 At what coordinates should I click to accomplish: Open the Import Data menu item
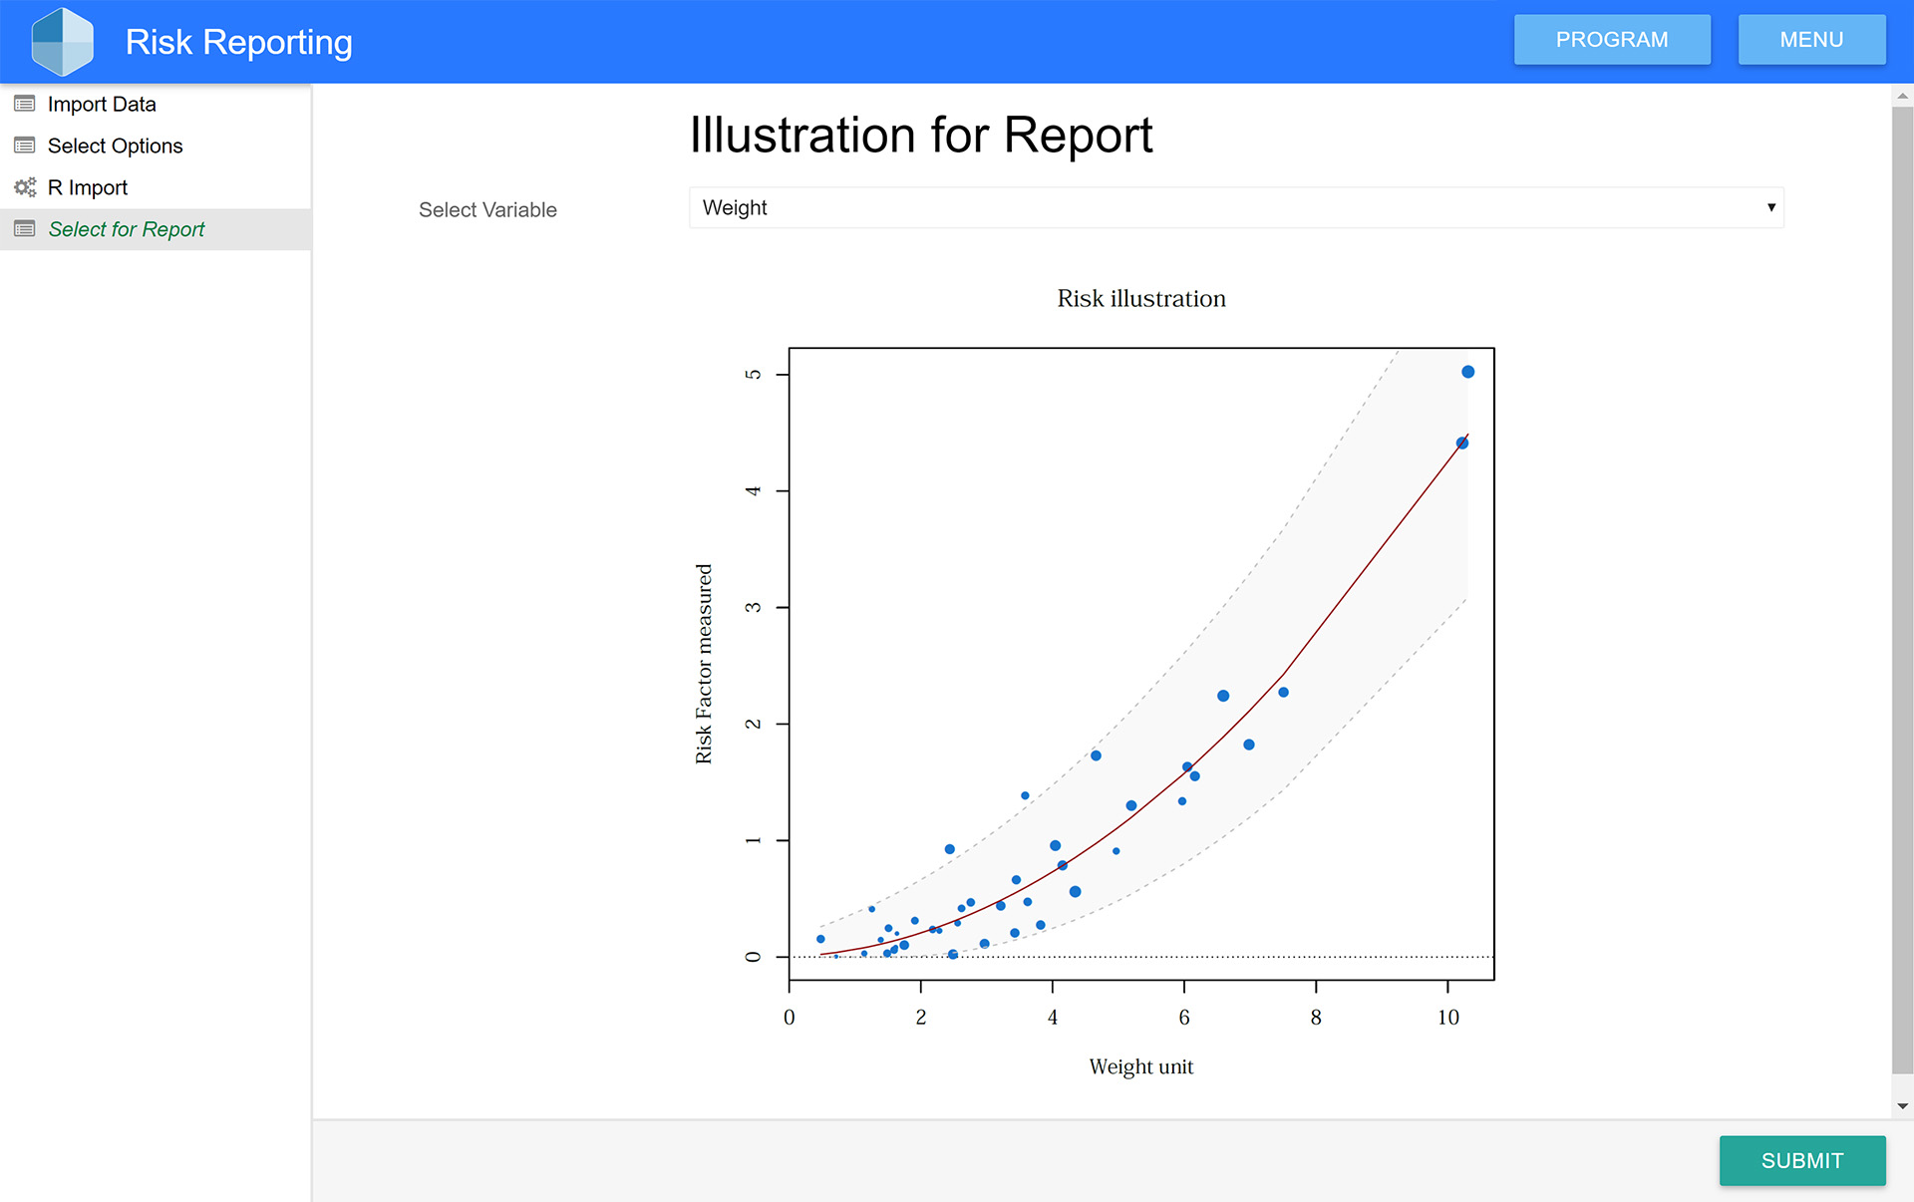pyautogui.click(x=102, y=104)
